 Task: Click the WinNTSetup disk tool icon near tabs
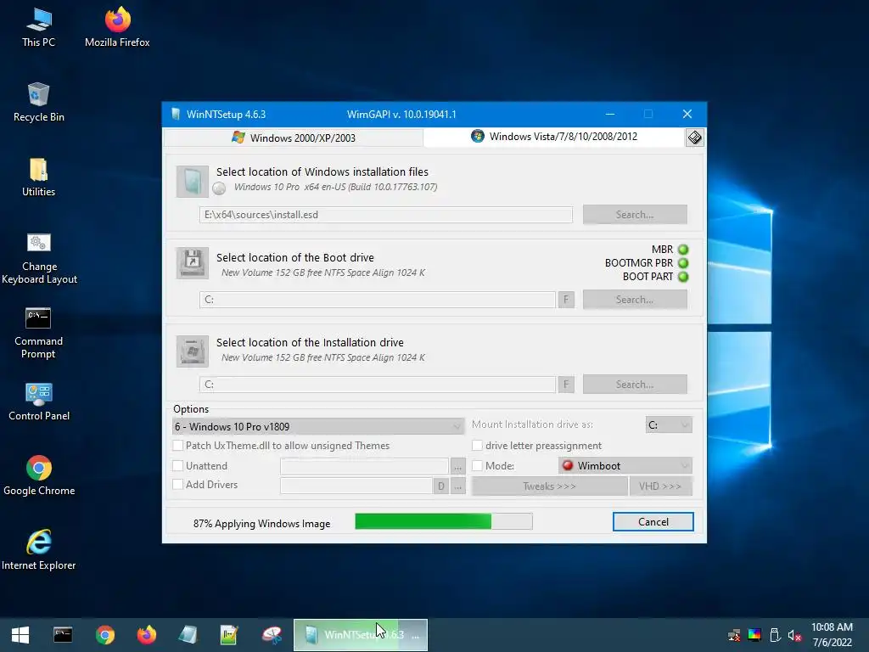694,138
